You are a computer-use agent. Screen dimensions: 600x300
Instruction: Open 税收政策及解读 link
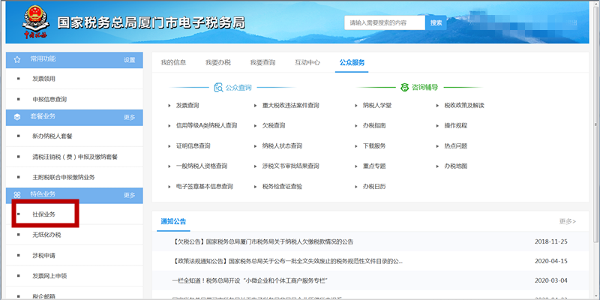(x=464, y=105)
